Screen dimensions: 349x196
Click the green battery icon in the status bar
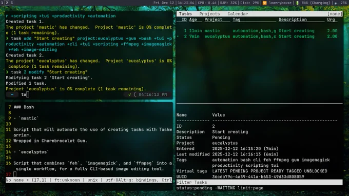click(x=297, y=3)
